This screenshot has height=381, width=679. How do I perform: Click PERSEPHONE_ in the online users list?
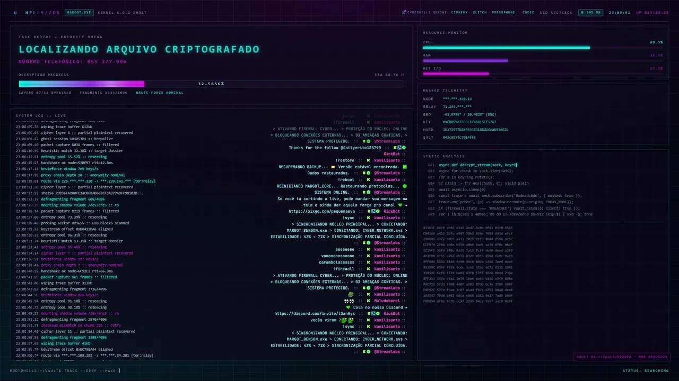tap(504, 12)
